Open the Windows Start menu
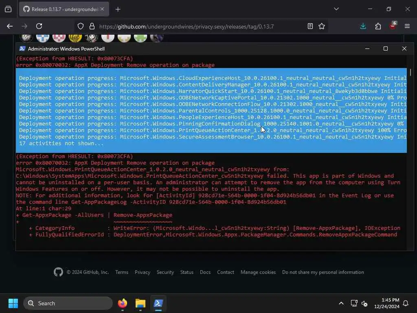 point(13,303)
